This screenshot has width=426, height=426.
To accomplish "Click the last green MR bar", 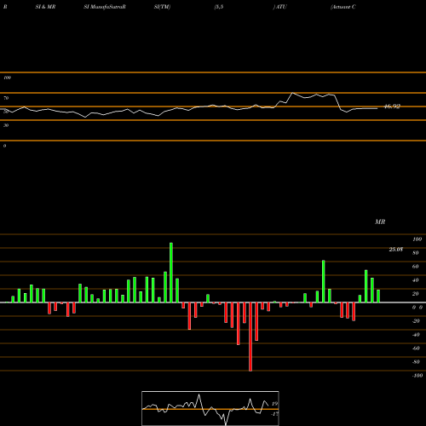I will pyautogui.click(x=378, y=296).
